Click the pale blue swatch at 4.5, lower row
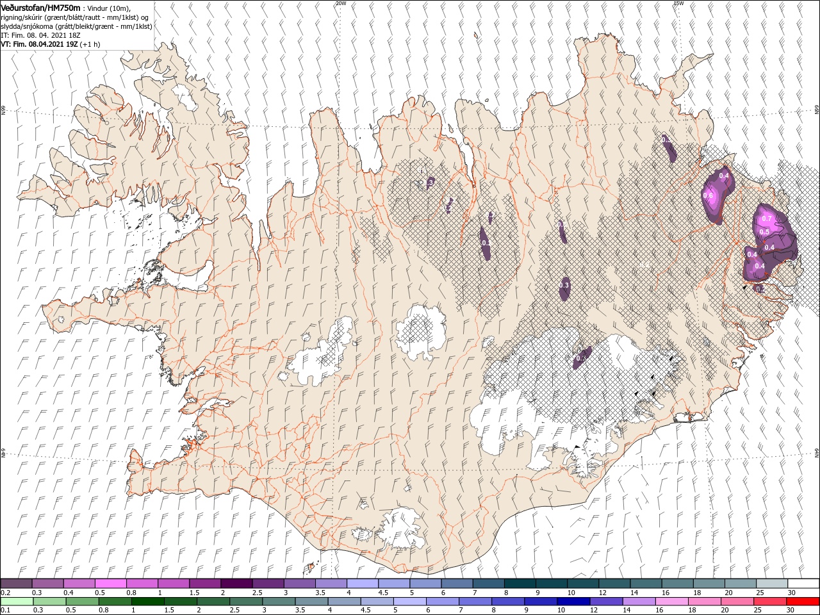The width and height of the screenshot is (820, 615). pyautogui.click(x=377, y=602)
